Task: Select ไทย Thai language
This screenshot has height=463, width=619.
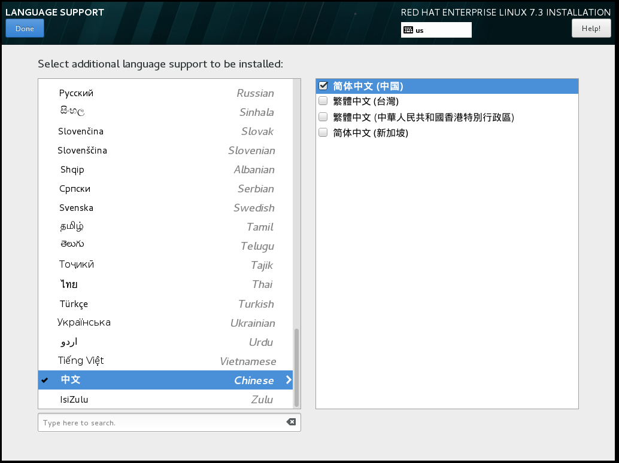Action: 165,284
